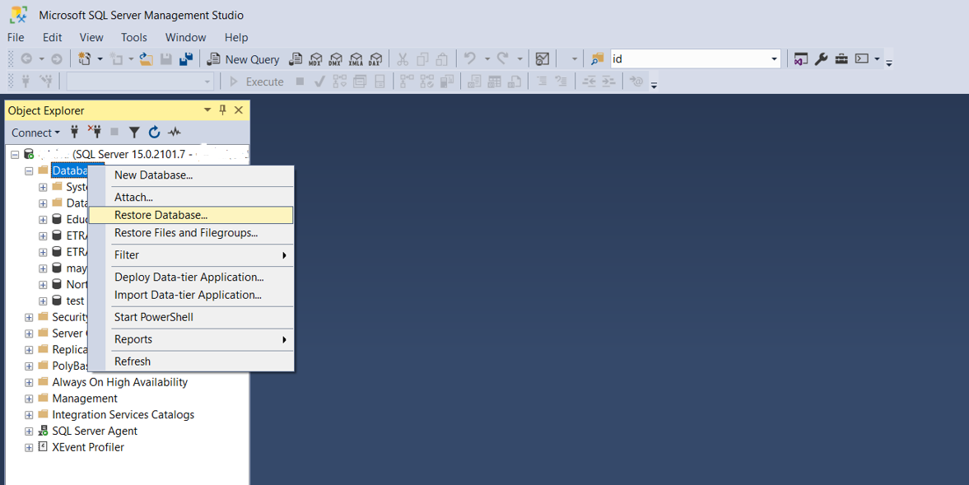The image size is (969, 485).
Task: Pin the Object Explorer panel with Auto Hide
Action: click(x=222, y=110)
